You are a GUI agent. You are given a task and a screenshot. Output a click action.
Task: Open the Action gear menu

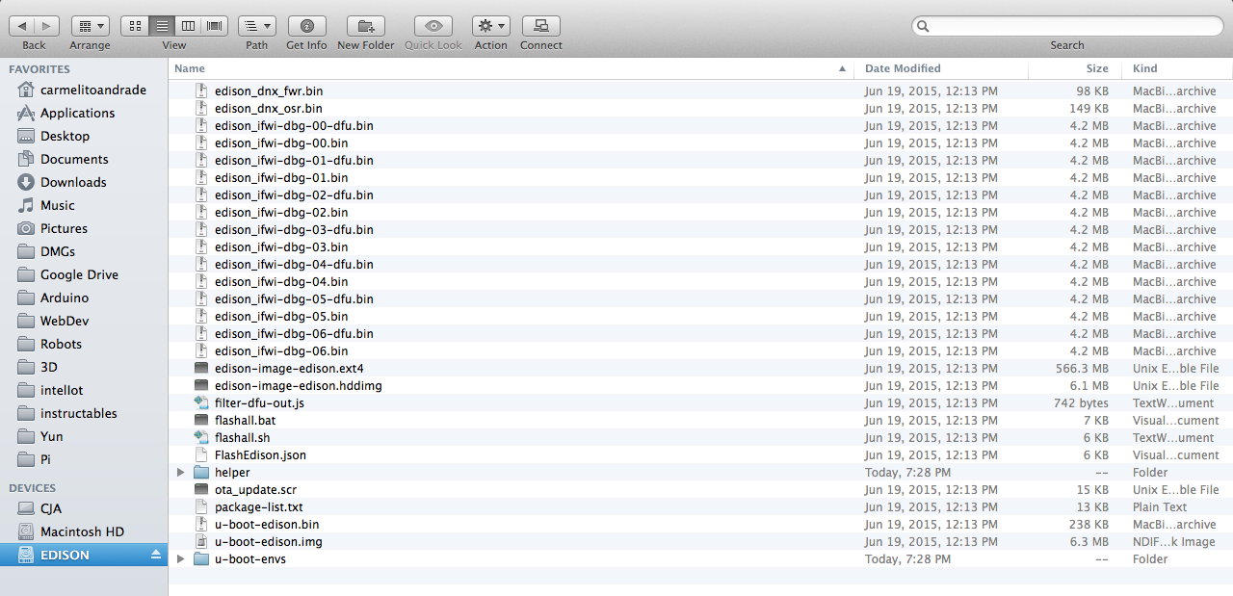491,26
